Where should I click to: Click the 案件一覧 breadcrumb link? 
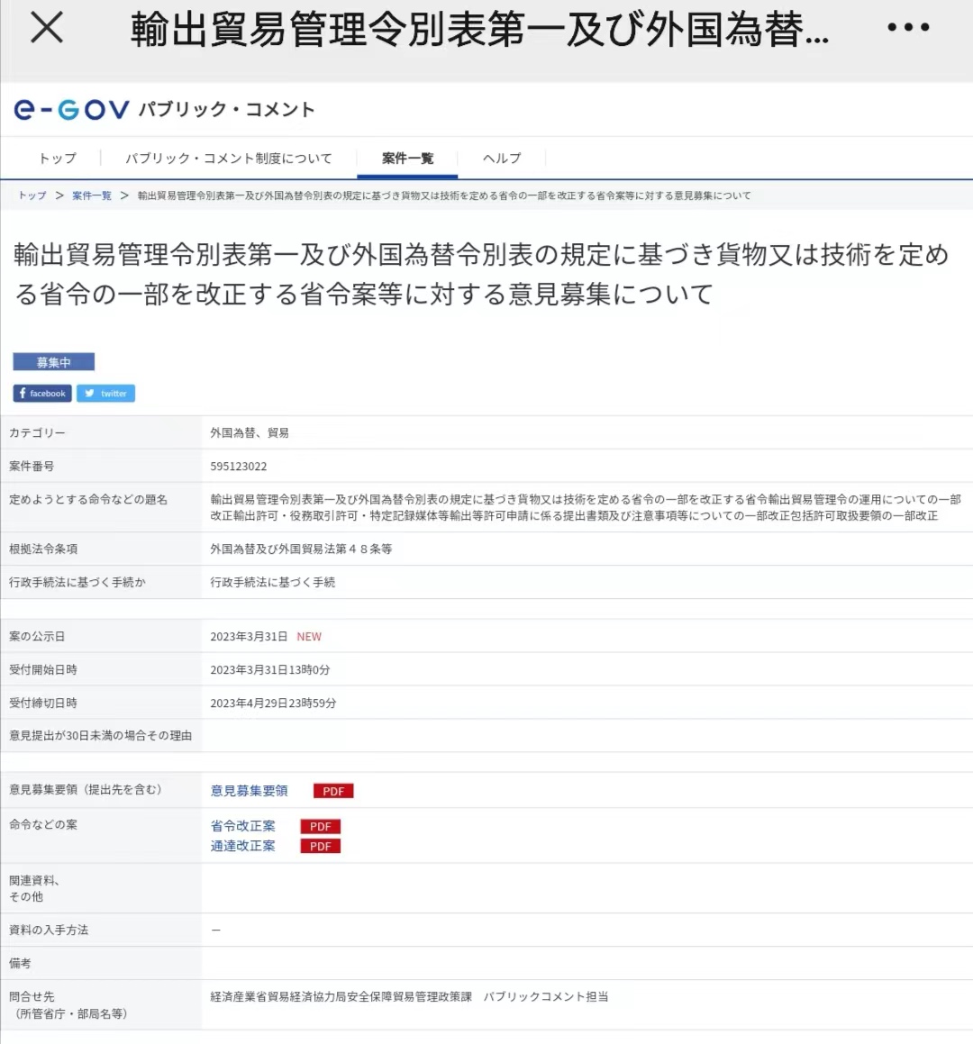coord(92,195)
